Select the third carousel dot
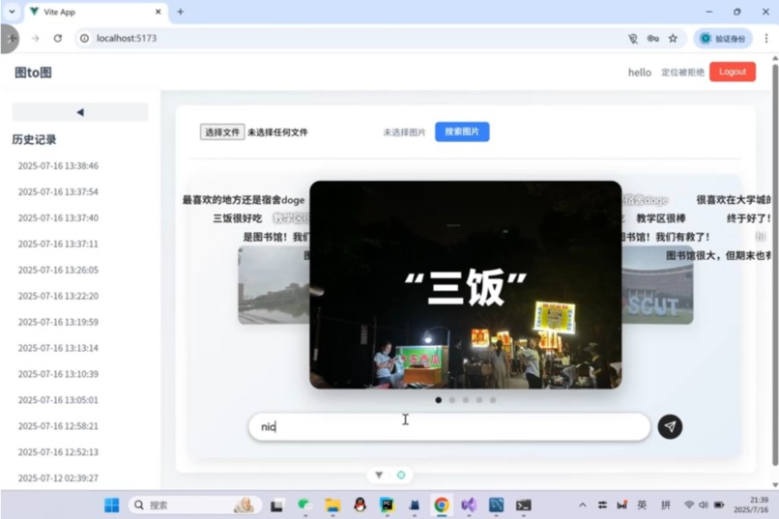Image resolution: width=779 pixels, height=519 pixels. 466,400
